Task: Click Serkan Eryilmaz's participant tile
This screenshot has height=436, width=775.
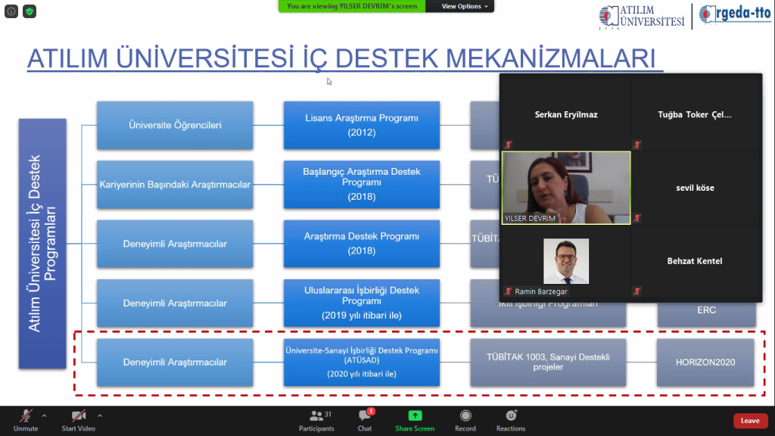Action: click(566, 115)
